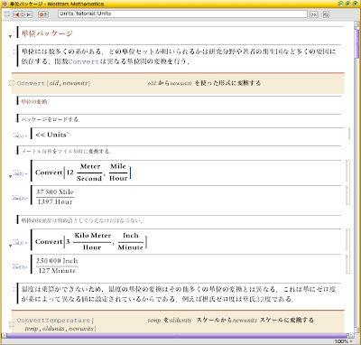Click the 250 000 Inch / 127 Minute output
The image size is (361, 345).
[57, 266]
